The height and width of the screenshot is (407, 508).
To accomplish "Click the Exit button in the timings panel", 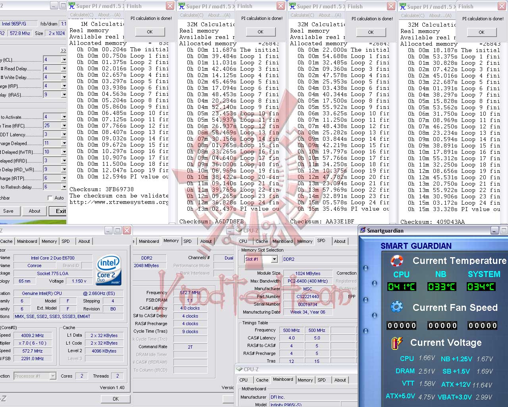I will coord(59,211).
